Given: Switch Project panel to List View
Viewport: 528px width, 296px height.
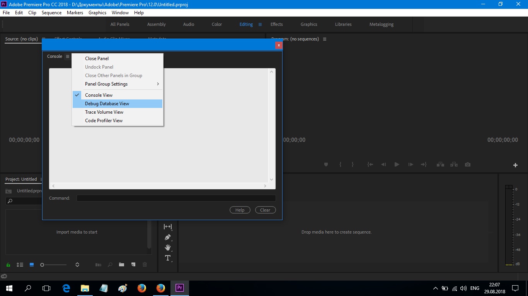Looking at the screenshot, I should (20, 265).
